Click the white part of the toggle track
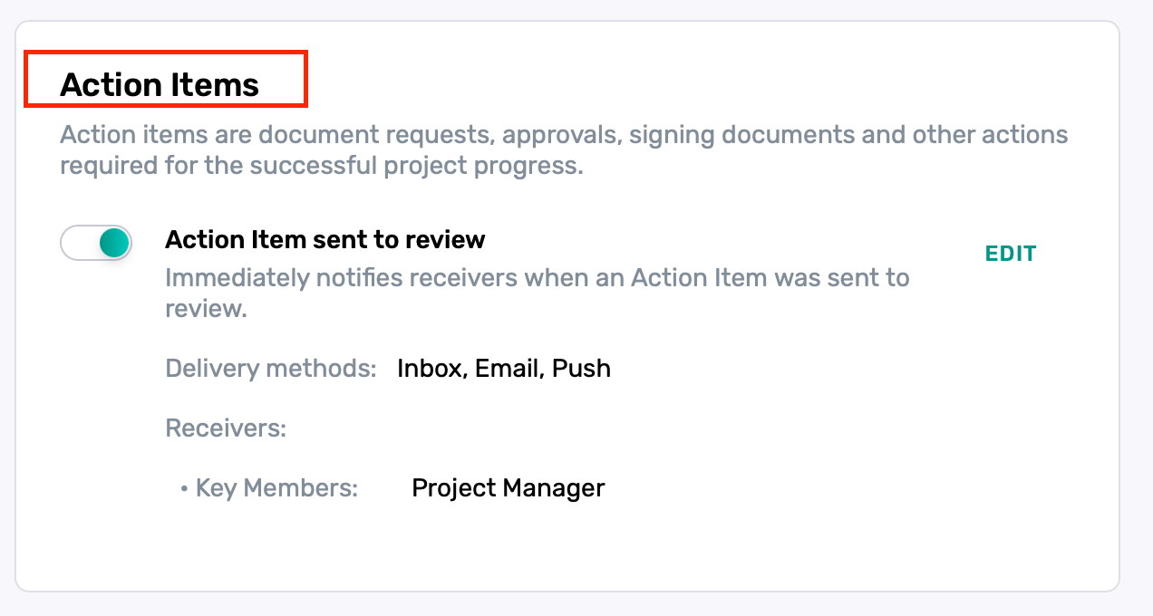 [79, 243]
